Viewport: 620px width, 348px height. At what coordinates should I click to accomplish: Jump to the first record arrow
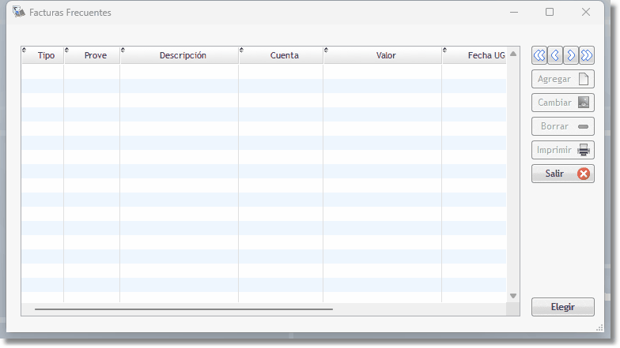click(x=539, y=55)
